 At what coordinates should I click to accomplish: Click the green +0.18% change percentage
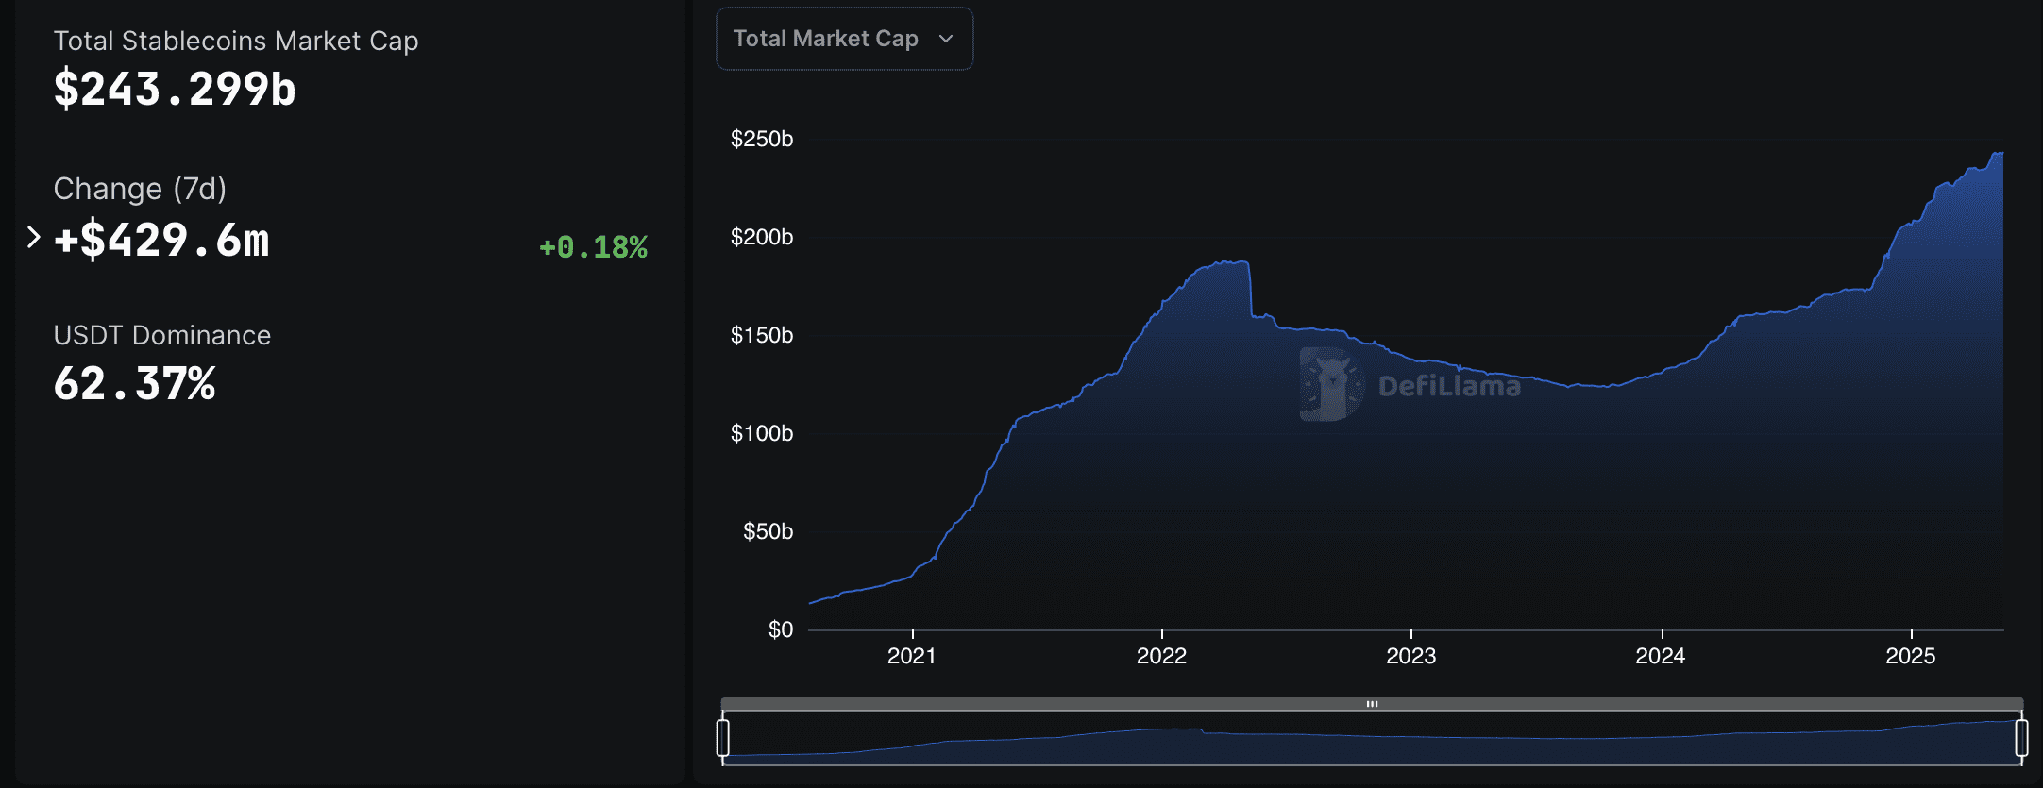click(x=593, y=247)
